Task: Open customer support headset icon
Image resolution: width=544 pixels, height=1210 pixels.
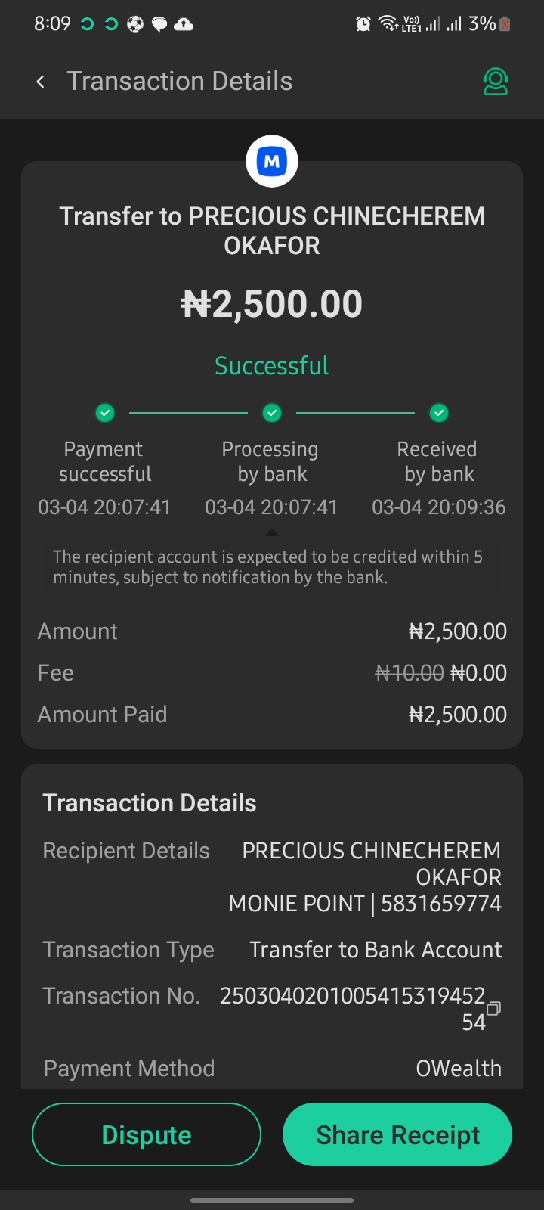Action: pyautogui.click(x=496, y=82)
